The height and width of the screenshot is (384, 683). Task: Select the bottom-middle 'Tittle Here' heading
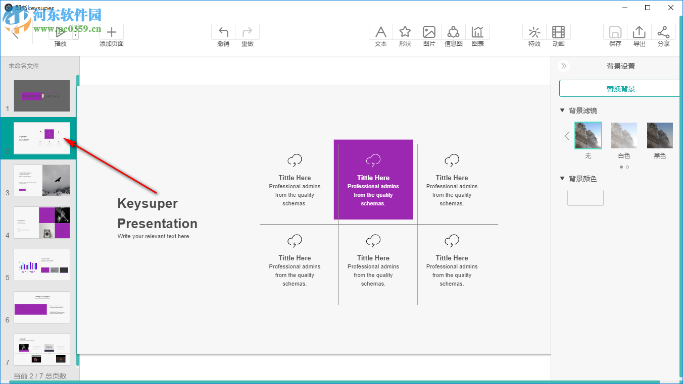pos(373,258)
